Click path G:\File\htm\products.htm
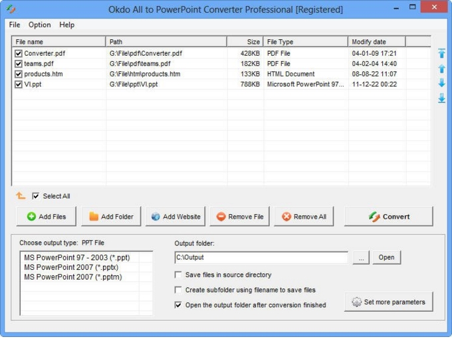The height and width of the screenshot is (343, 452). pos(145,74)
